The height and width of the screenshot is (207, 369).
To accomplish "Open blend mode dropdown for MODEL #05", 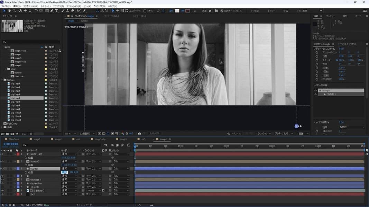I will [69, 154].
